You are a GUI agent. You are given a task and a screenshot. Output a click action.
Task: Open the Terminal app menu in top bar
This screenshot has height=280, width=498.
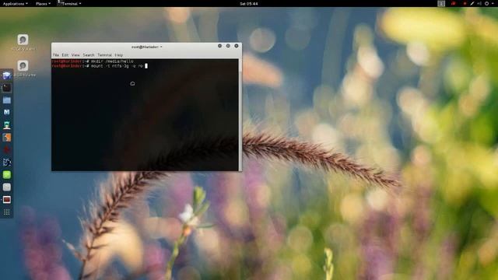pos(69,3)
